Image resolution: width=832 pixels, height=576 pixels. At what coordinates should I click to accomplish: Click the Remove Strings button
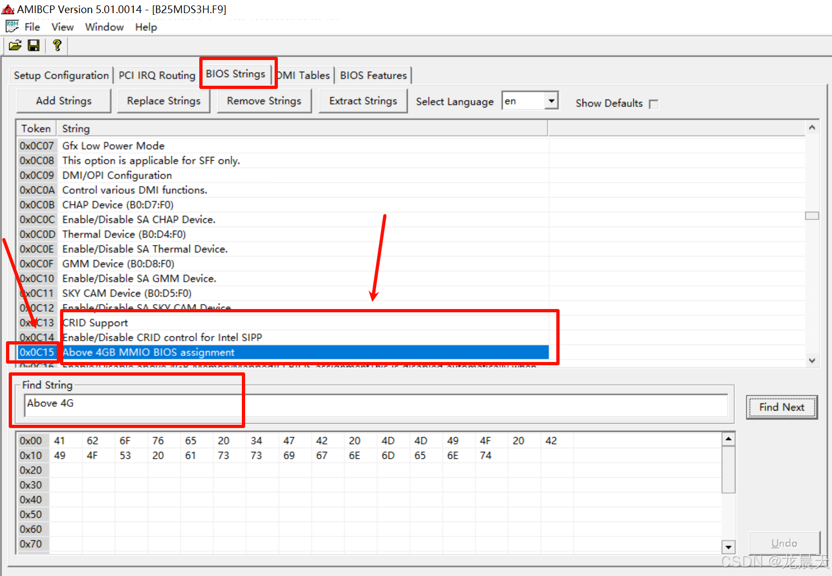coord(264,101)
